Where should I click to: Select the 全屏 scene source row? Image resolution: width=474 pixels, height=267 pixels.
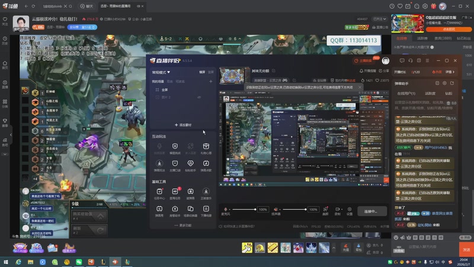coord(183,90)
